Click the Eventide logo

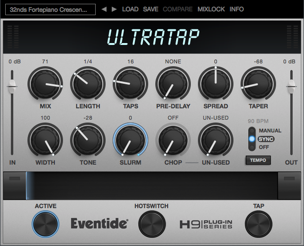pos(99,223)
